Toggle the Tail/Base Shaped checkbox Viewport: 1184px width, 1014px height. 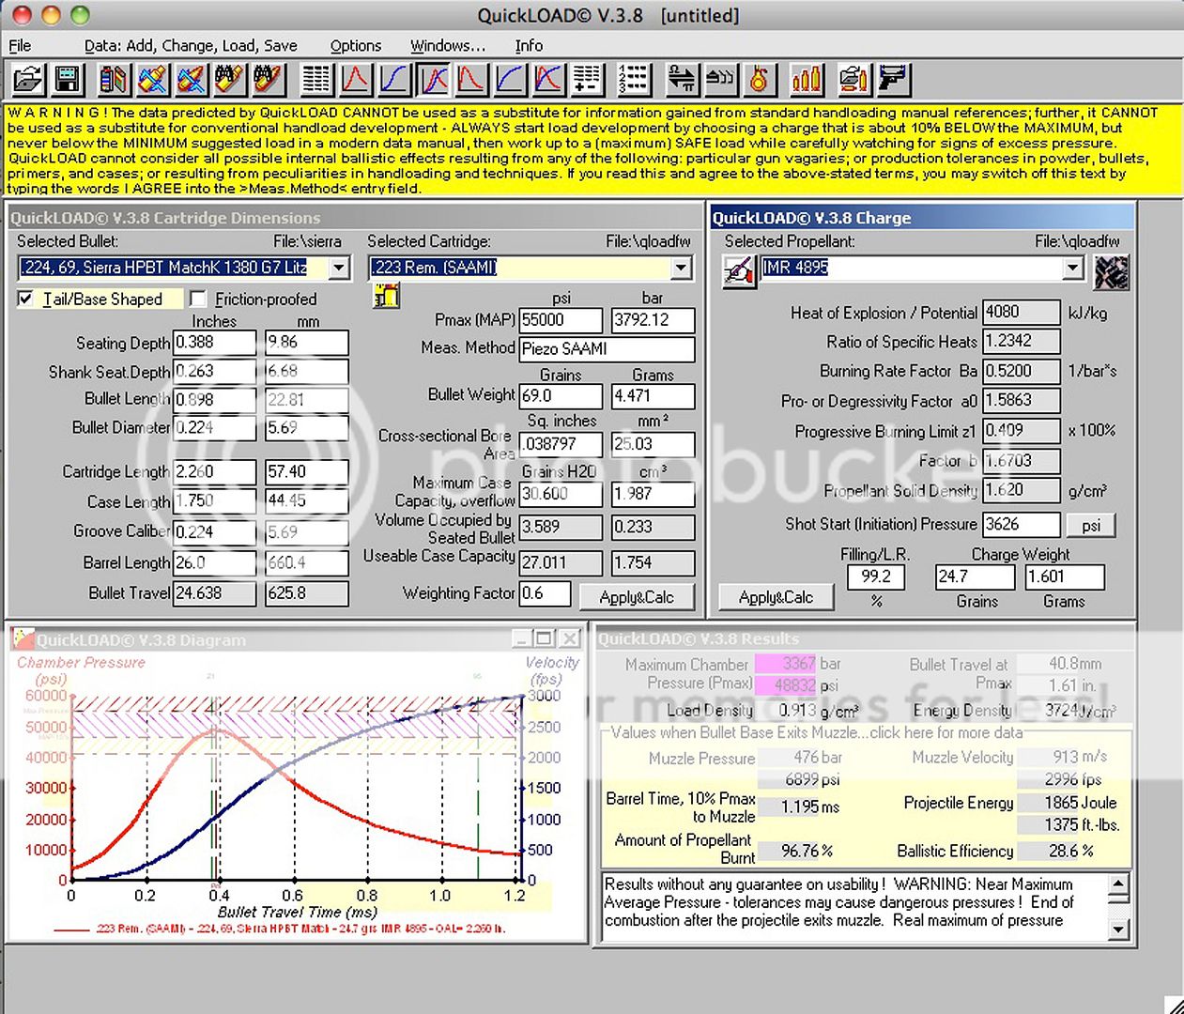pyautogui.click(x=26, y=300)
